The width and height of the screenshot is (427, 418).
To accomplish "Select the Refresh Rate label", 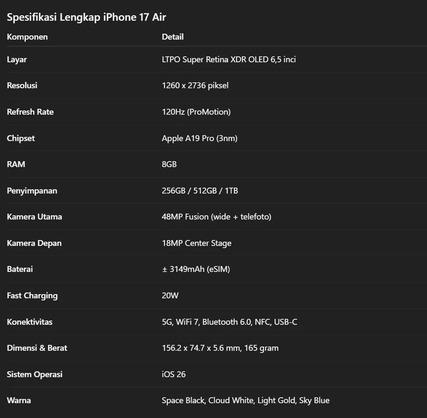I will [30, 112].
